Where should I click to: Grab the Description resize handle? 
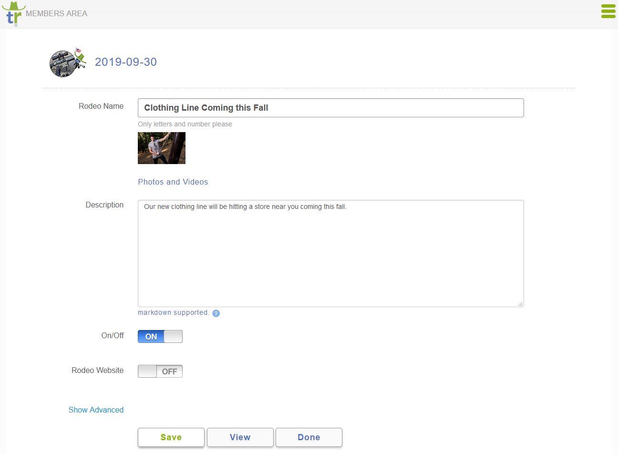click(x=520, y=303)
